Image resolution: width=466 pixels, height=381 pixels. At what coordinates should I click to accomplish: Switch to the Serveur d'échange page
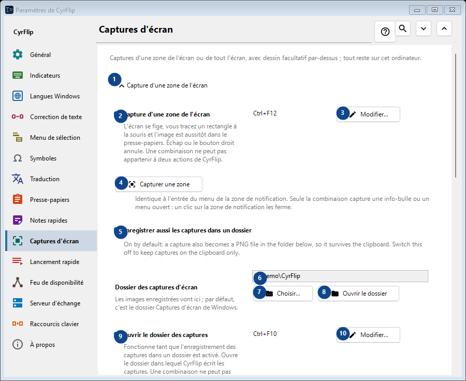click(51, 303)
